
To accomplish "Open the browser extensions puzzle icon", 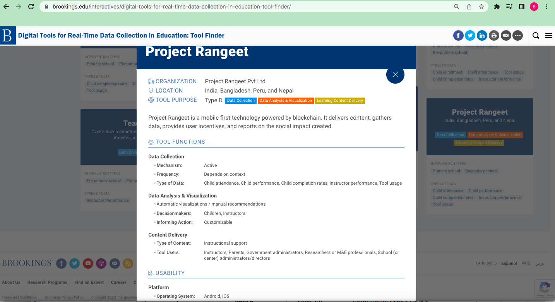I will [x=497, y=7].
